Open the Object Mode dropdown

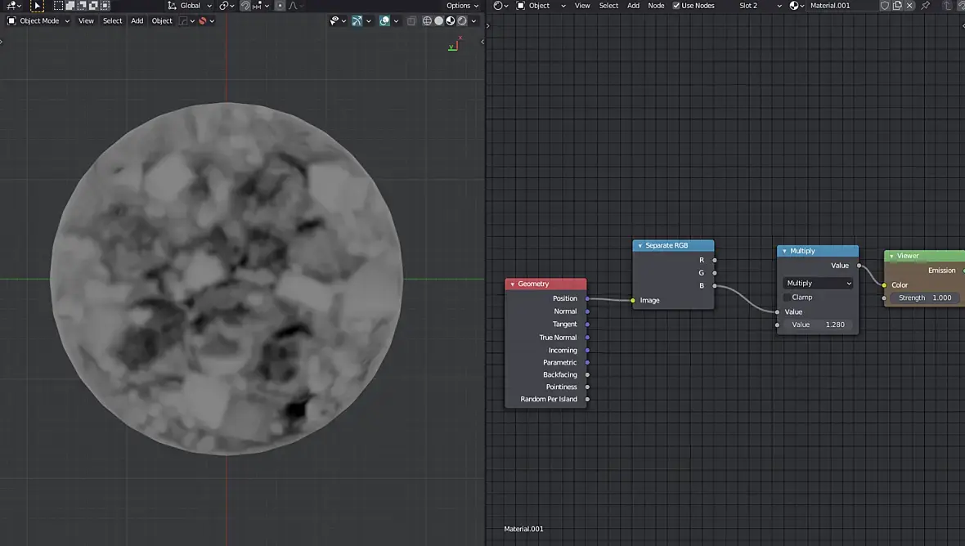tap(38, 20)
